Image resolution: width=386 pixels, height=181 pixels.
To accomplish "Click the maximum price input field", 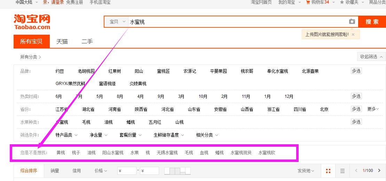I will 149,171.
